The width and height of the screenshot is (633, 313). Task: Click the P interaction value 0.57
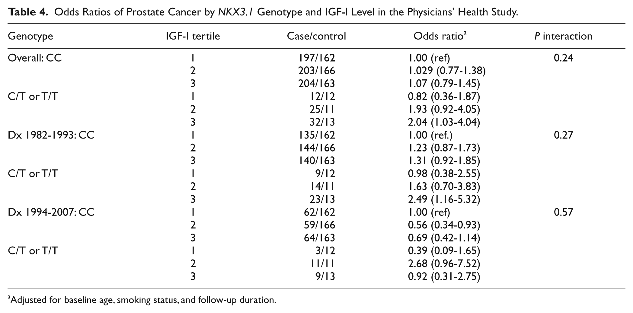[x=563, y=212]
